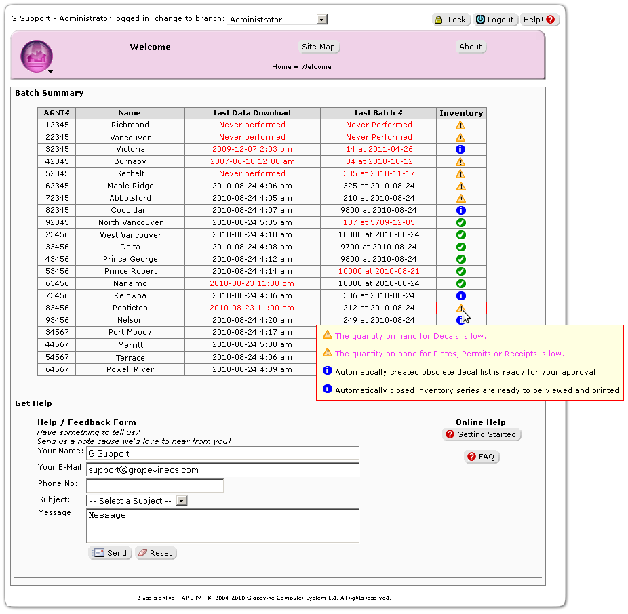The width and height of the screenshot is (628, 614).
Task: Click the Lock button
Action: click(x=450, y=20)
